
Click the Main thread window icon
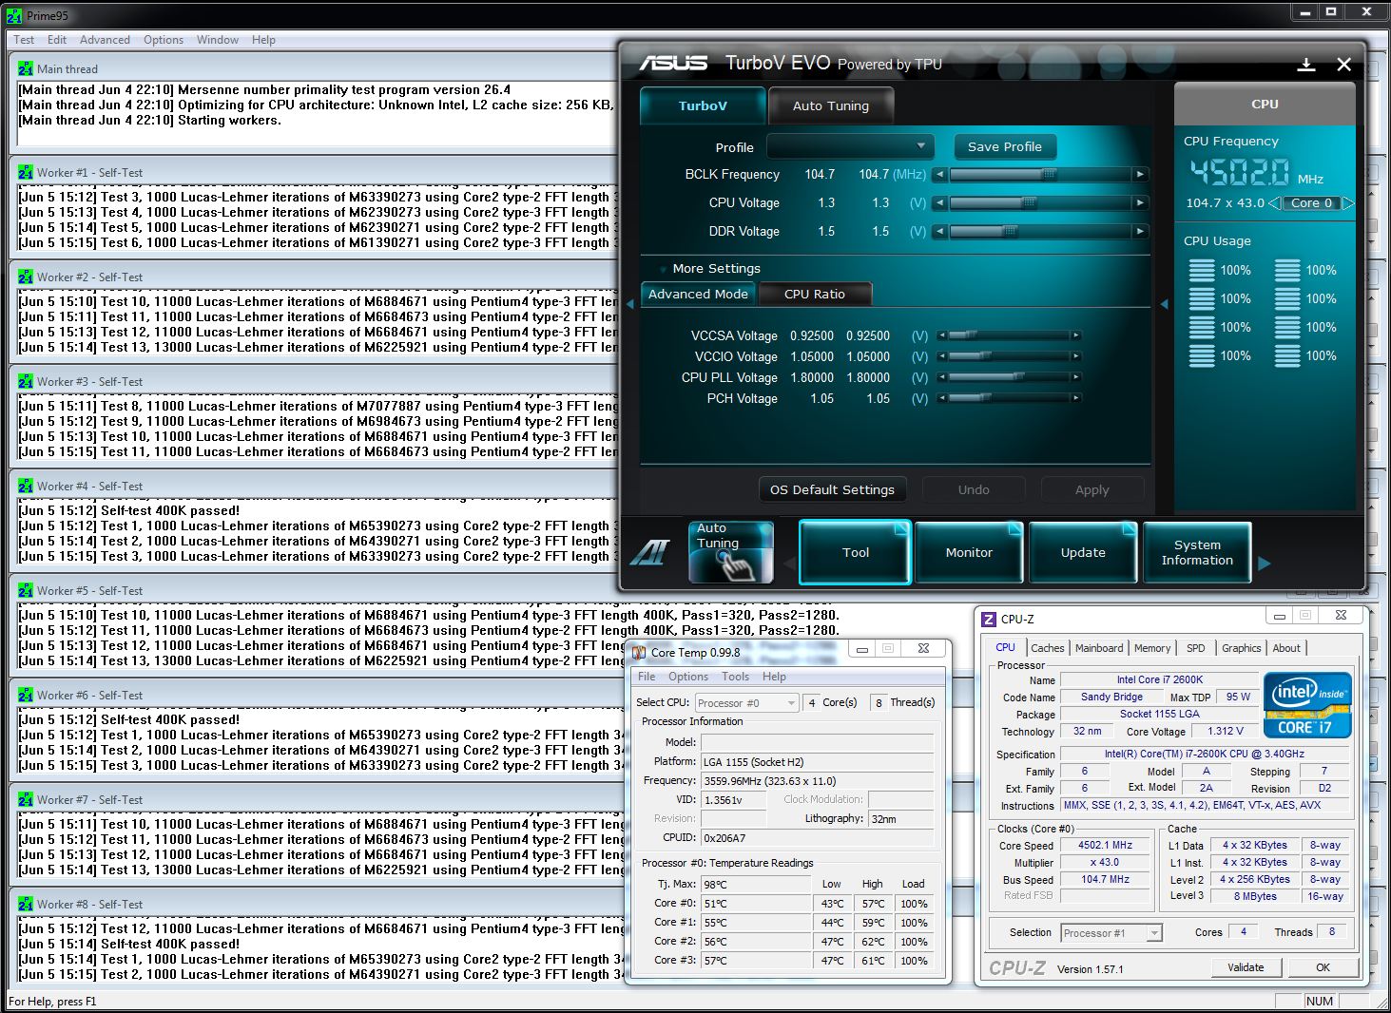point(26,68)
